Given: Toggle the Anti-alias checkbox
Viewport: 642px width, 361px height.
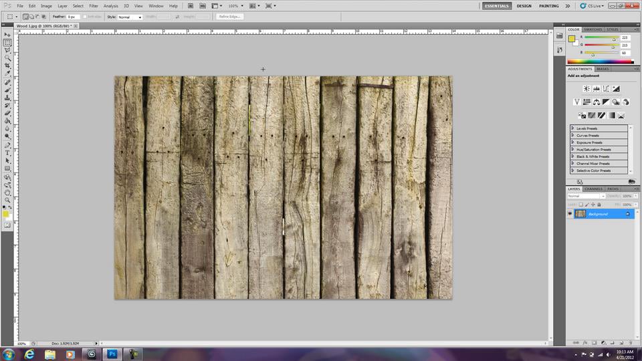Looking at the screenshot, I should (x=86, y=17).
